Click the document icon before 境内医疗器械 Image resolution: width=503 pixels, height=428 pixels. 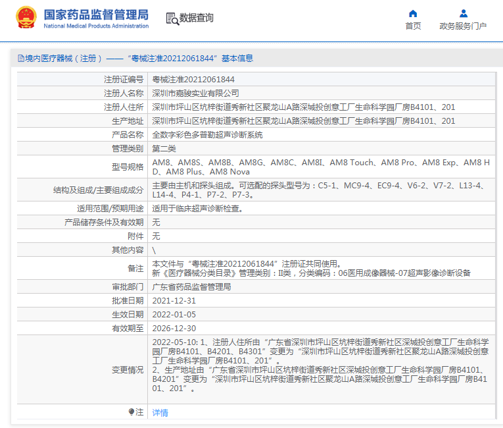tap(21, 58)
